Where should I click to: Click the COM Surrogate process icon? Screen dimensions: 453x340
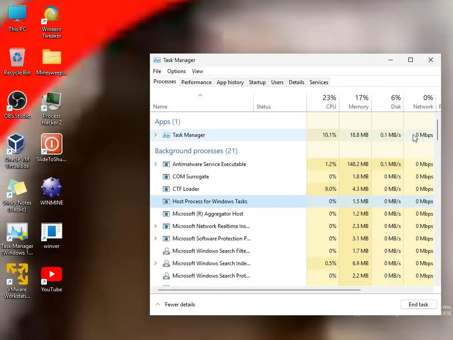click(166, 177)
